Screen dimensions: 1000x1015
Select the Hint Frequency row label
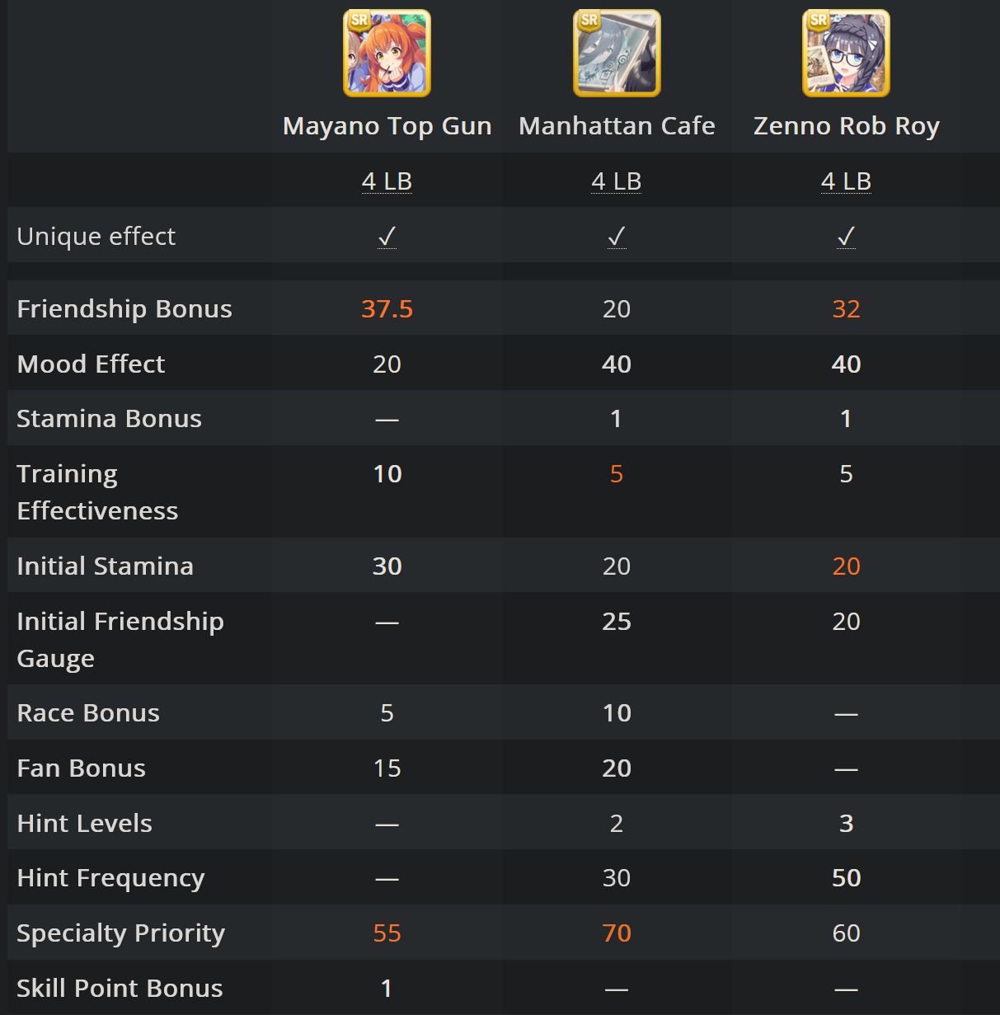click(x=110, y=878)
